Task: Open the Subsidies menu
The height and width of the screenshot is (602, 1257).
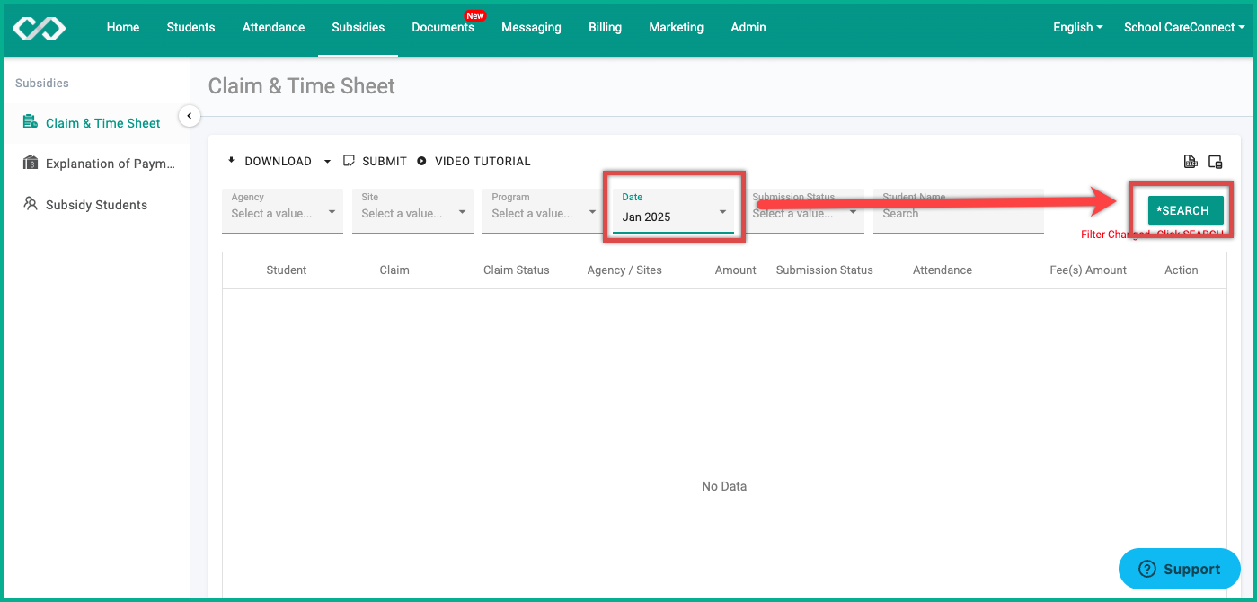Action: tap(358, 27)
